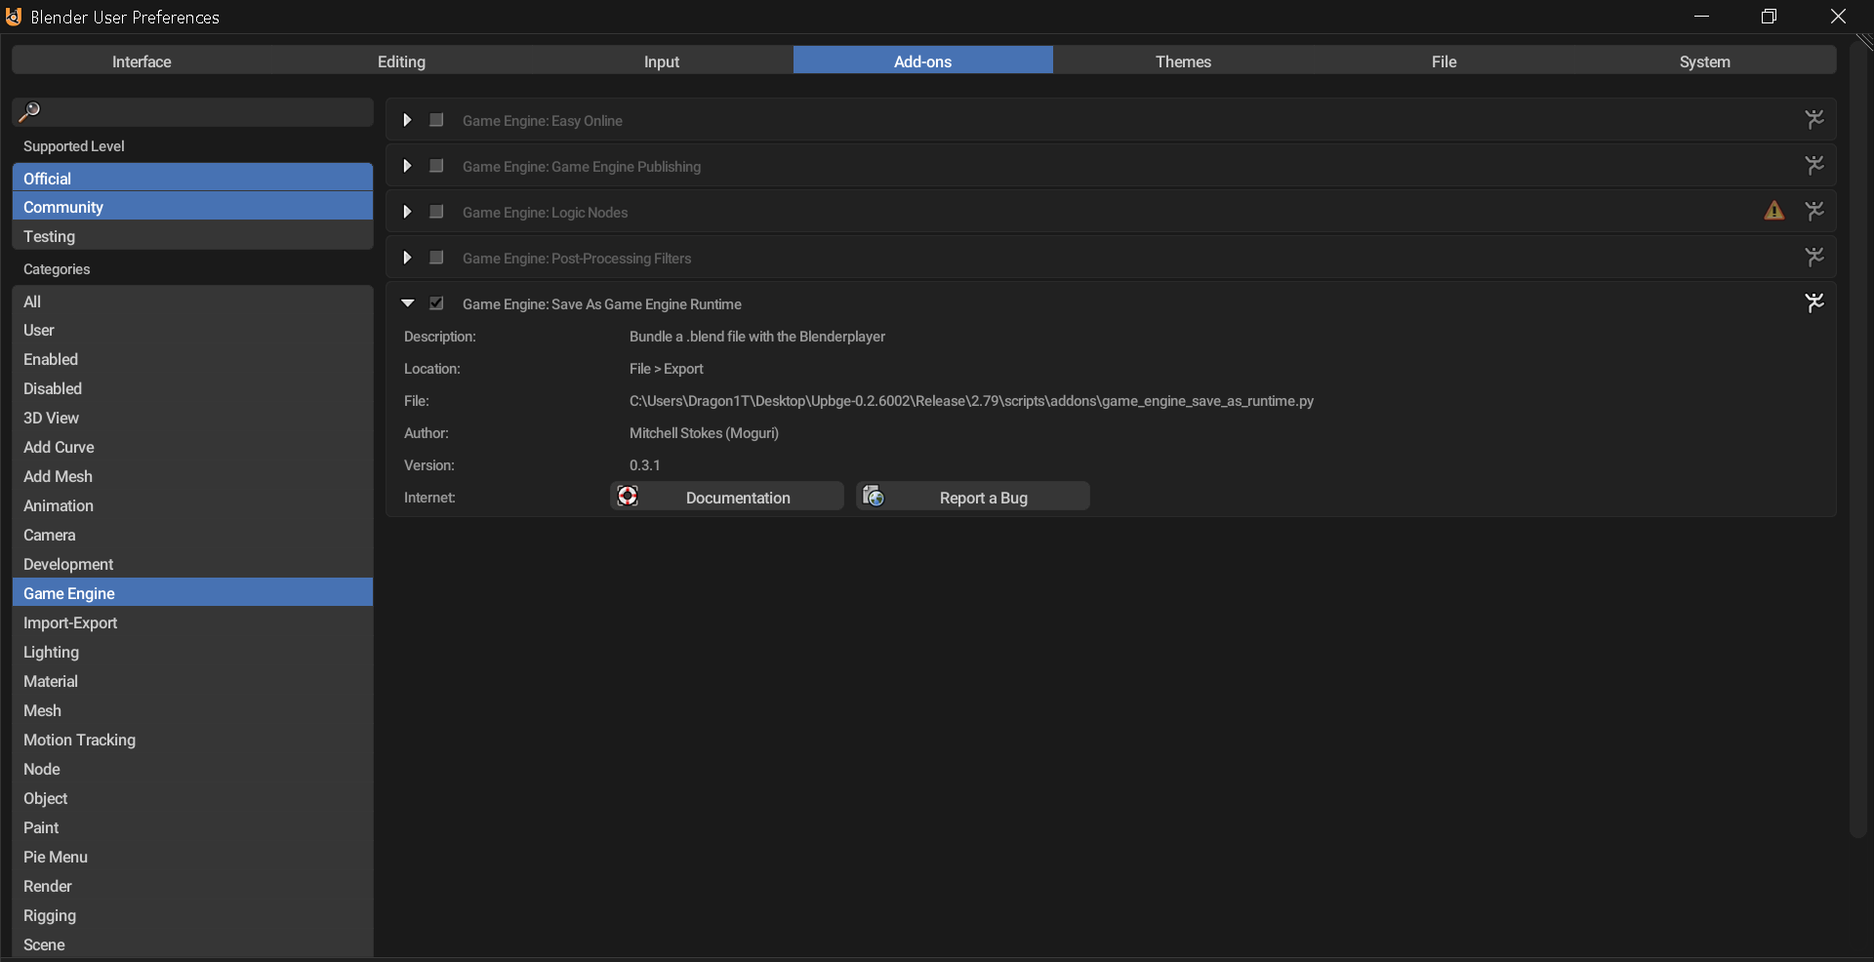Expand the Logic Nodes addon details
The image size is (1874, 962).
pyautogui.click(x=407, y=212)
